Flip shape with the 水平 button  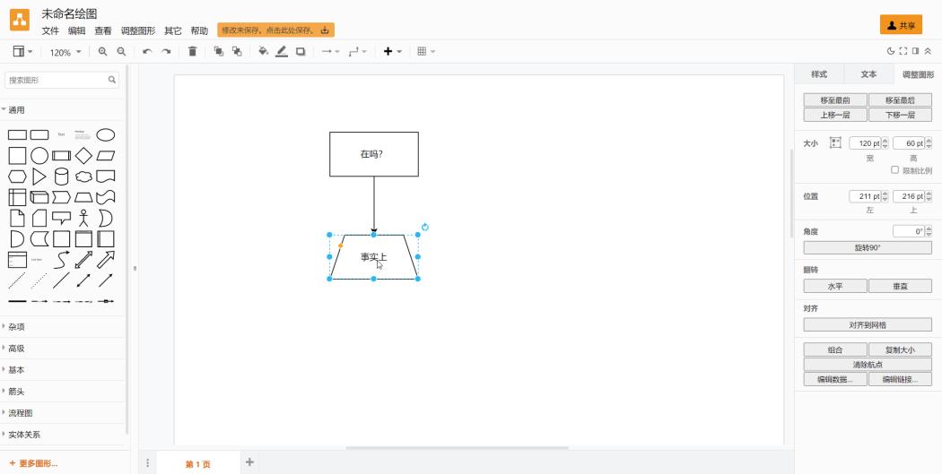point(835,286)
